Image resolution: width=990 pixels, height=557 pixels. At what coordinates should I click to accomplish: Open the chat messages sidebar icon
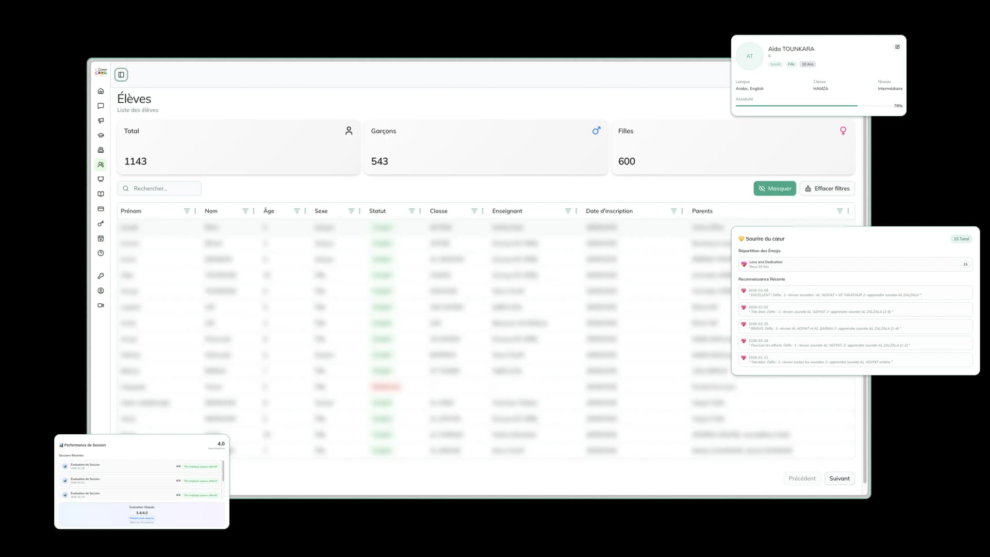coord(101,106)
